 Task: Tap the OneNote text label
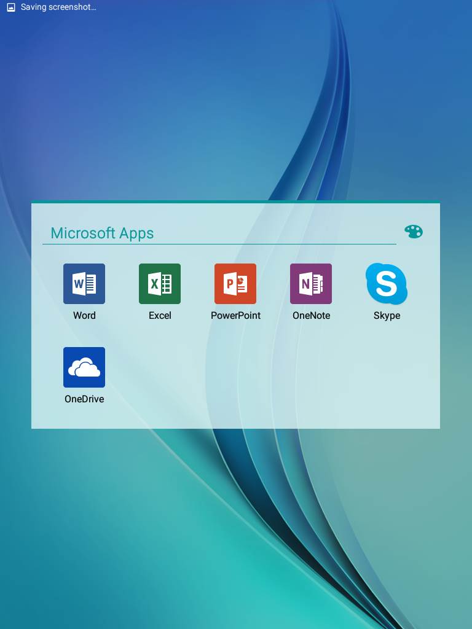click(311, 316)
